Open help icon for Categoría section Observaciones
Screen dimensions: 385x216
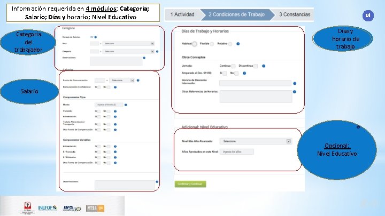144,58
